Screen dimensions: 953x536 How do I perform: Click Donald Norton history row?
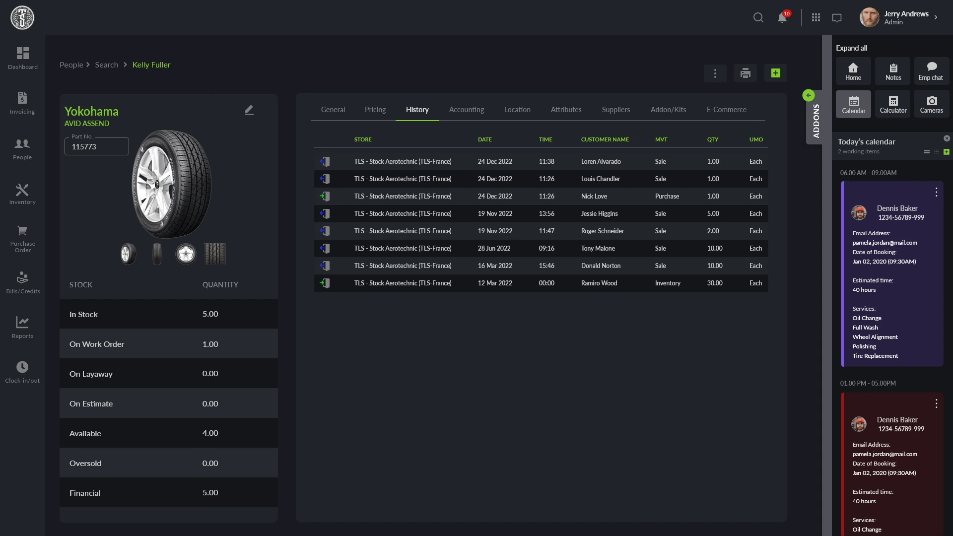541,266
